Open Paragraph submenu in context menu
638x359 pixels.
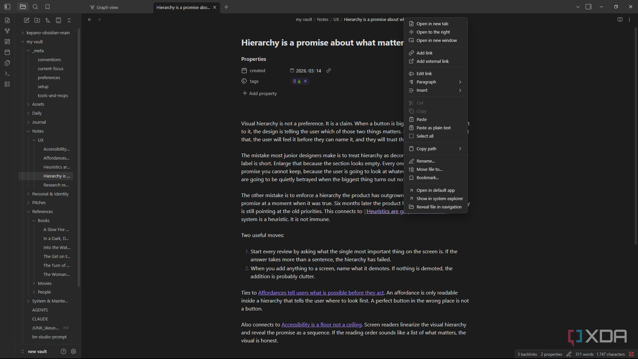point(436,82)
